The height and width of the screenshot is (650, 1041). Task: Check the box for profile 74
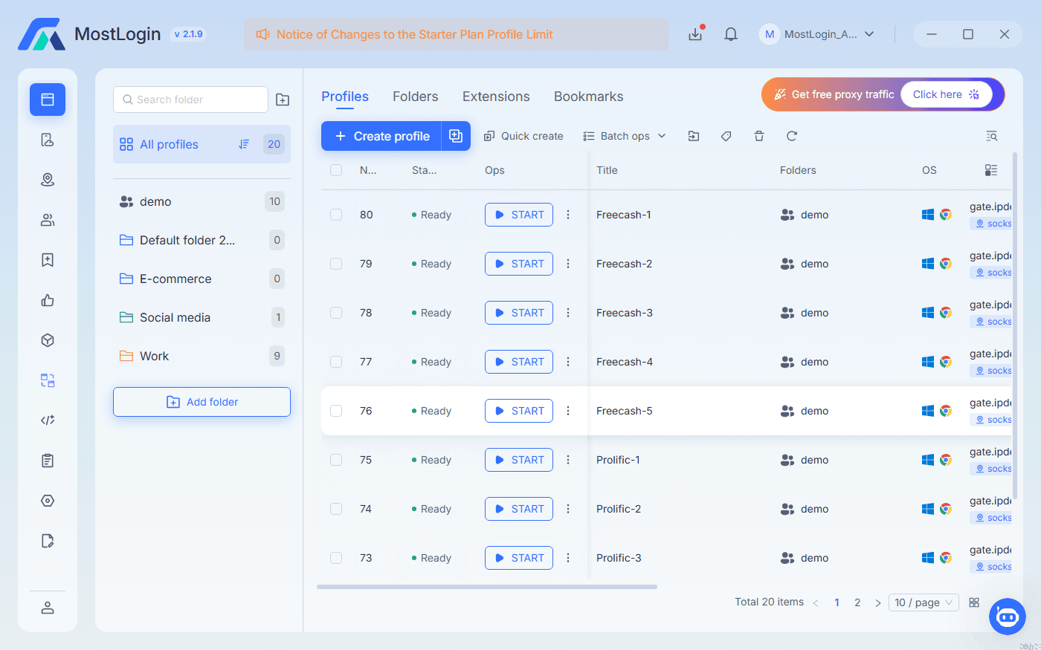(336, 509)
